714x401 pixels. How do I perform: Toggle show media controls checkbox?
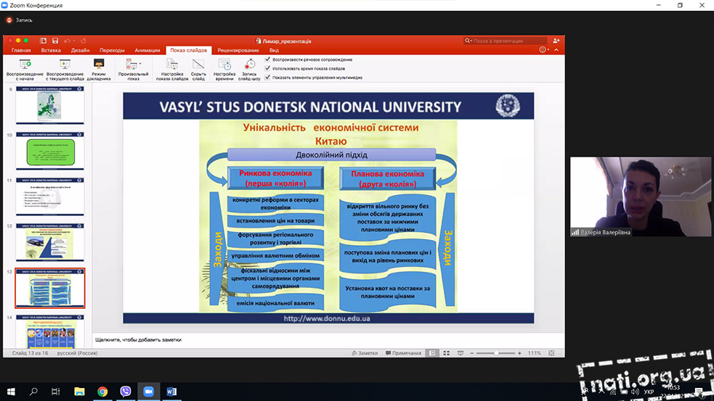tap(267, 78)
